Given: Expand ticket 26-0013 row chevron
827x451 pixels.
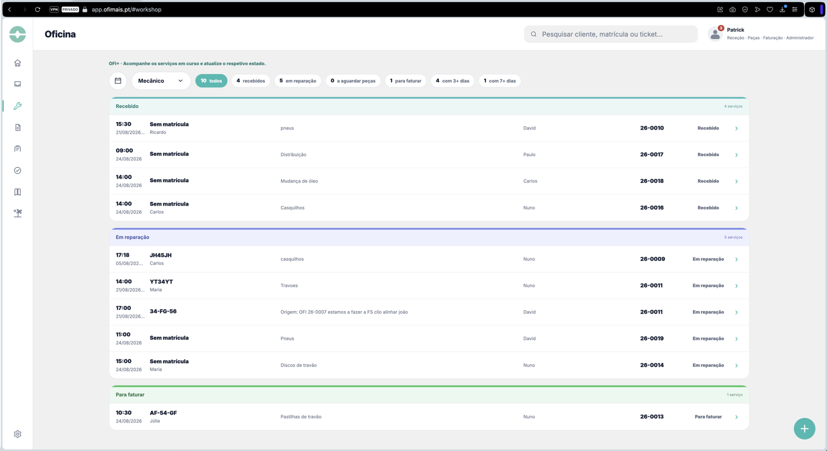Looking at the screenshot, I should 737,417.
